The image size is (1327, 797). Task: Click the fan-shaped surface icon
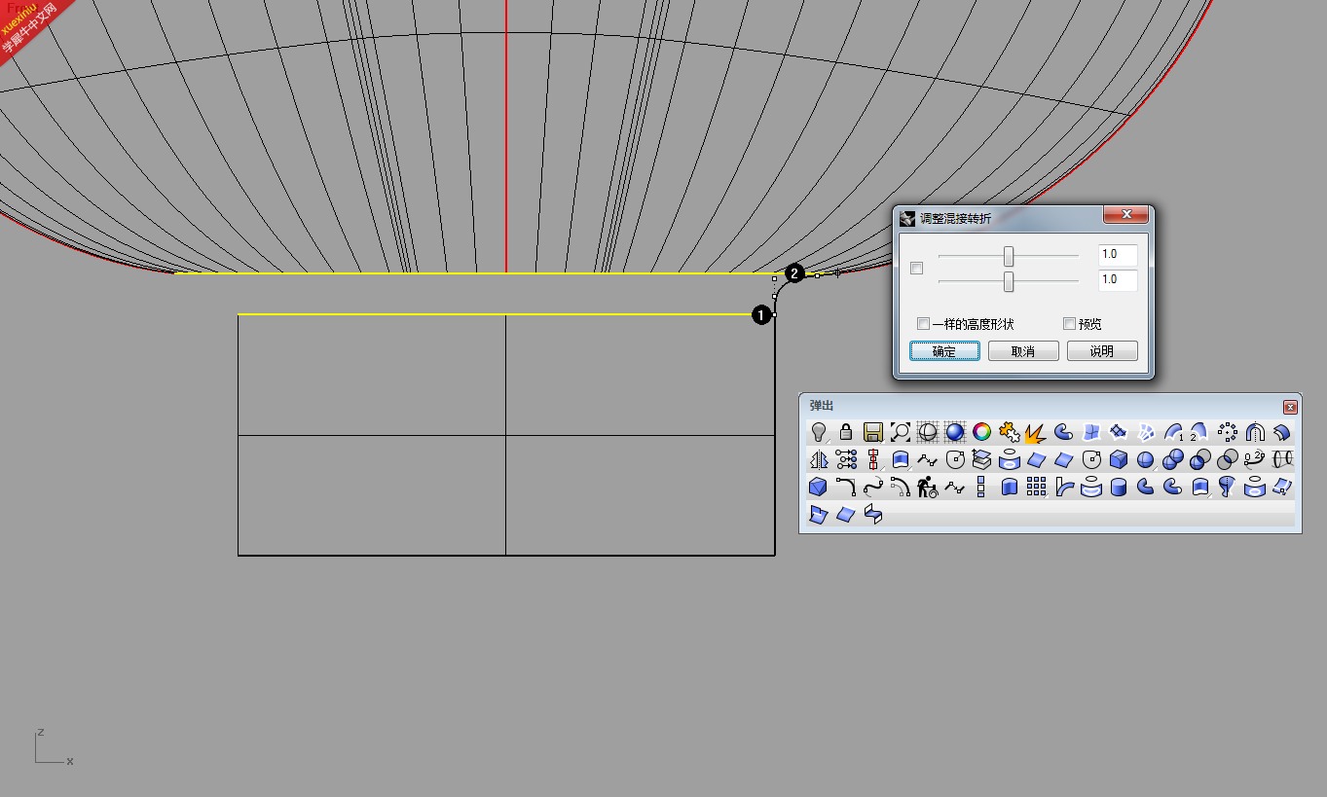tap(1146, 432)
